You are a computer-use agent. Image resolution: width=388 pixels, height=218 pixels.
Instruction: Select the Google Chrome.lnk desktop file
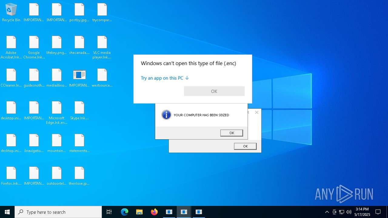(x=34, y=47)
